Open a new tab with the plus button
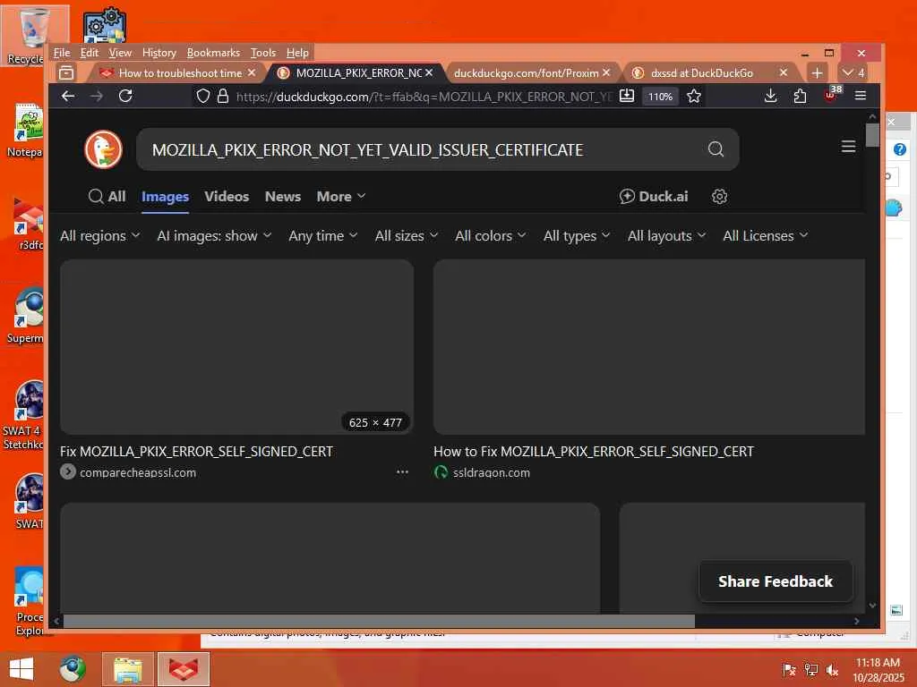Screen dimensions: 917x687 click(x=817, y=73)
